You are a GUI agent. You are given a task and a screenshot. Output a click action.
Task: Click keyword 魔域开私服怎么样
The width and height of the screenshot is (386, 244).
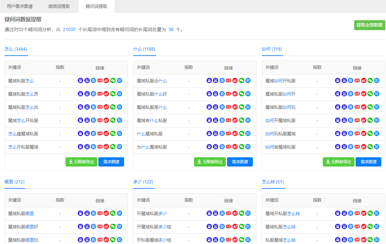(283, 214)
